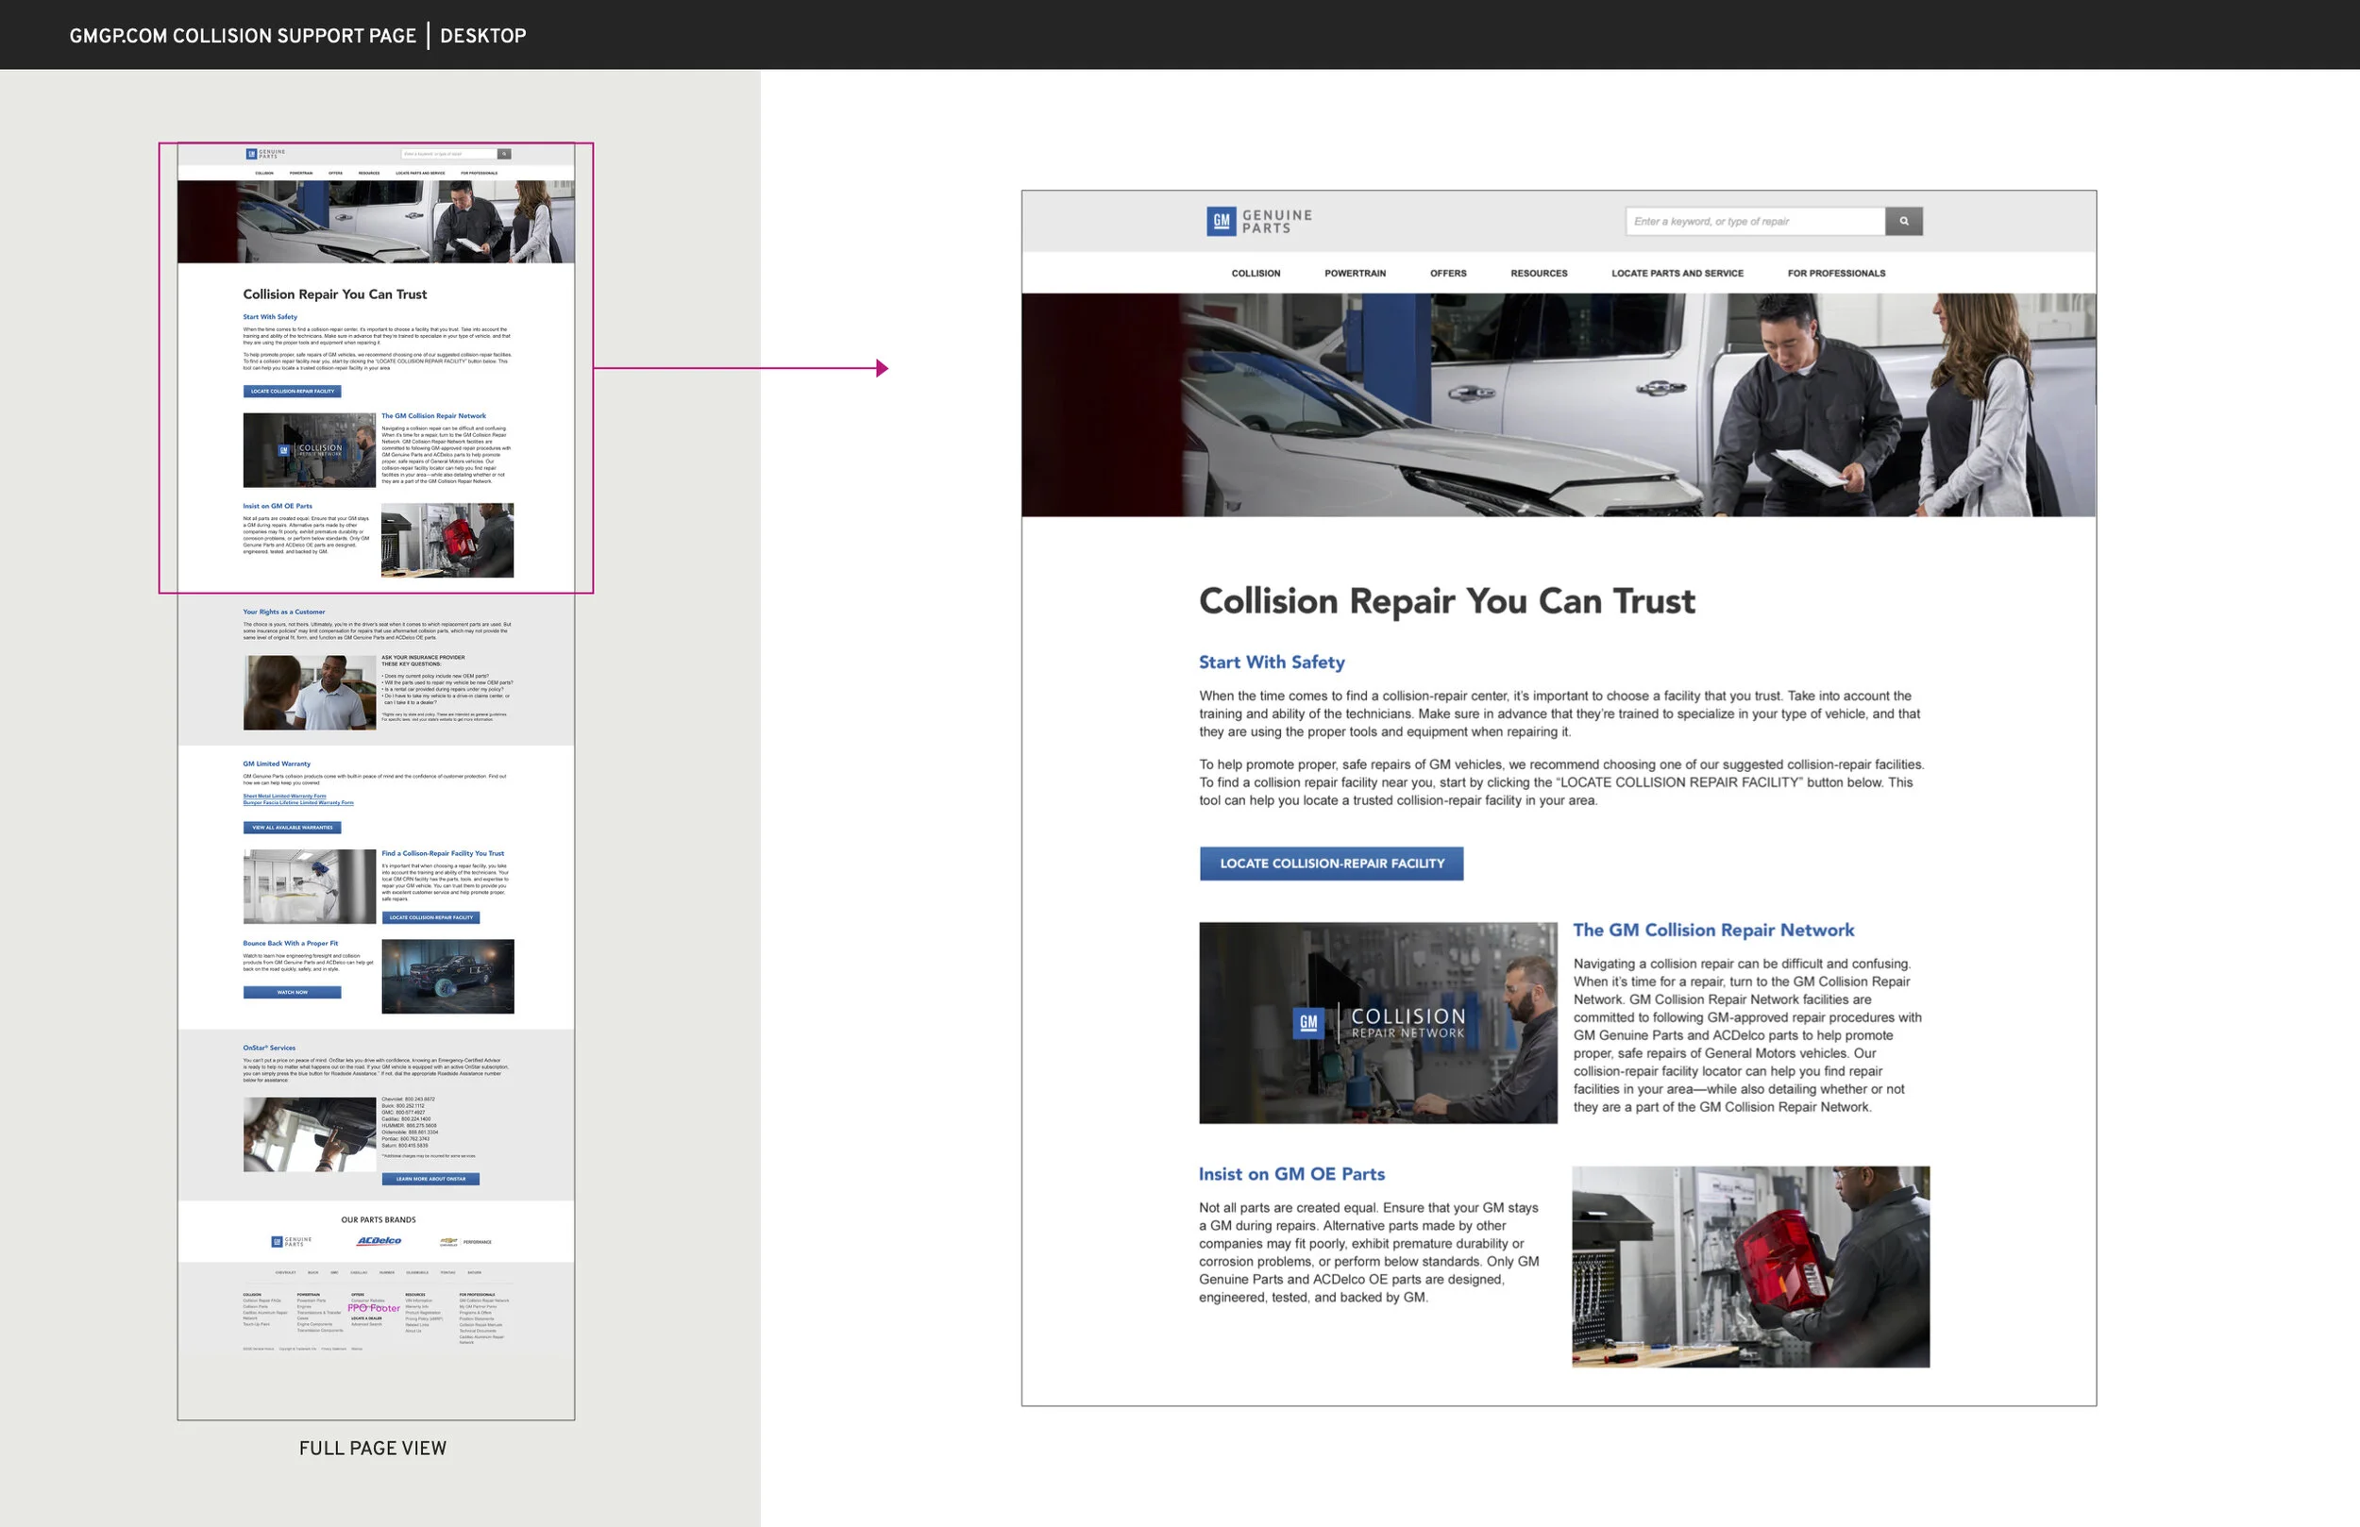
Task: Click the enlarged 'Collision Repair You Can Trust' heading
Action: pos(1447,601)
